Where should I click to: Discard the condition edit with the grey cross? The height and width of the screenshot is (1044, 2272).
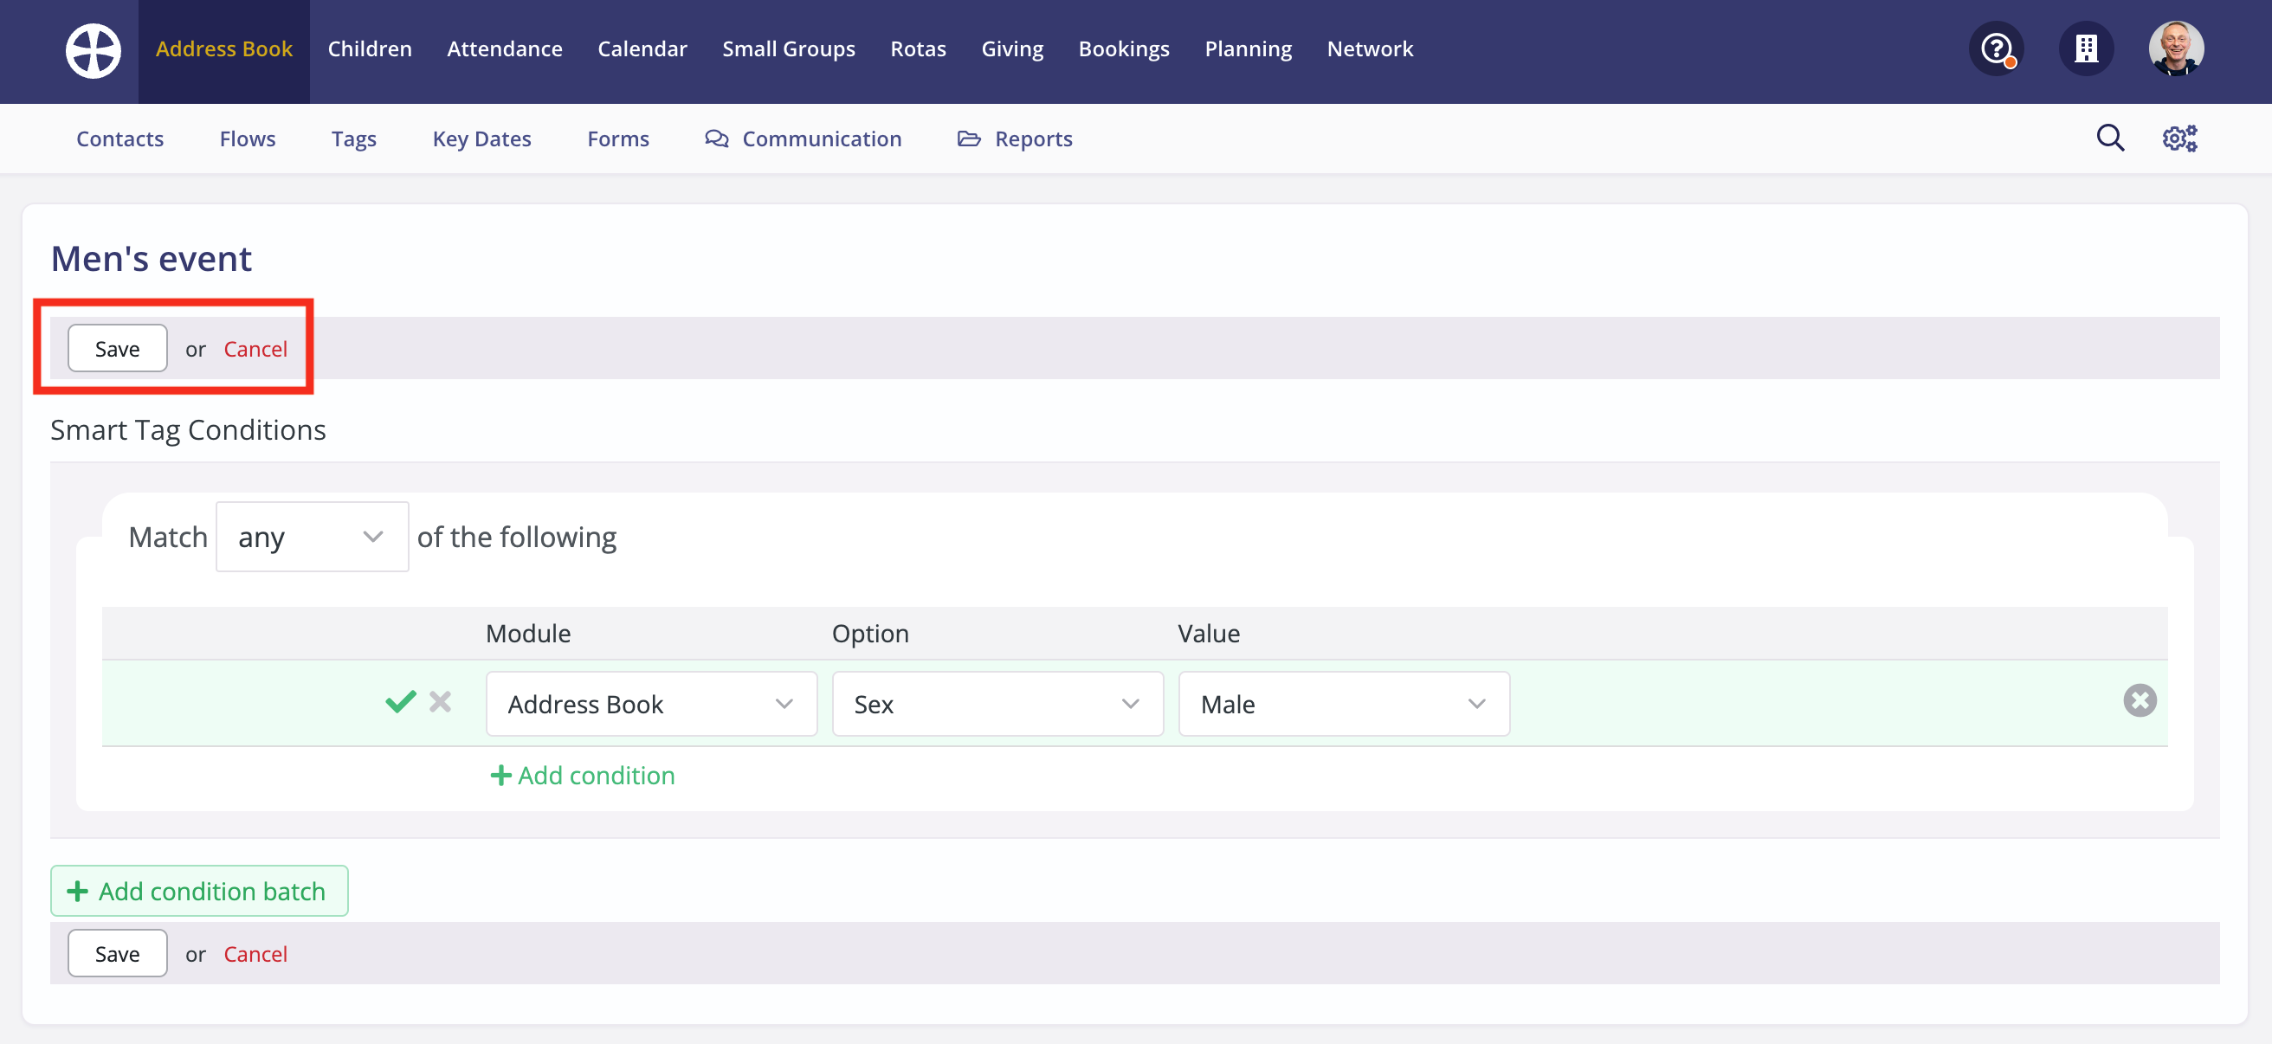pos(440,703)
